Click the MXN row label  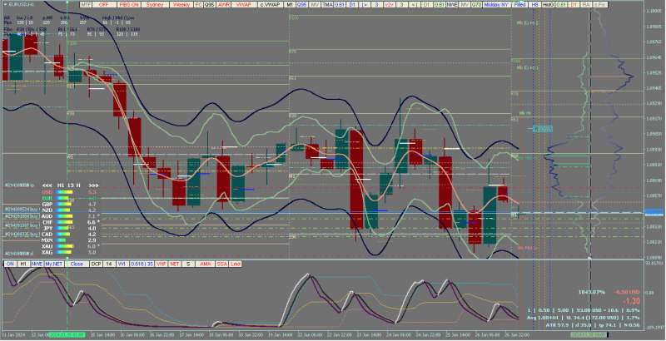pyautogui.click(x=47, y=240)
